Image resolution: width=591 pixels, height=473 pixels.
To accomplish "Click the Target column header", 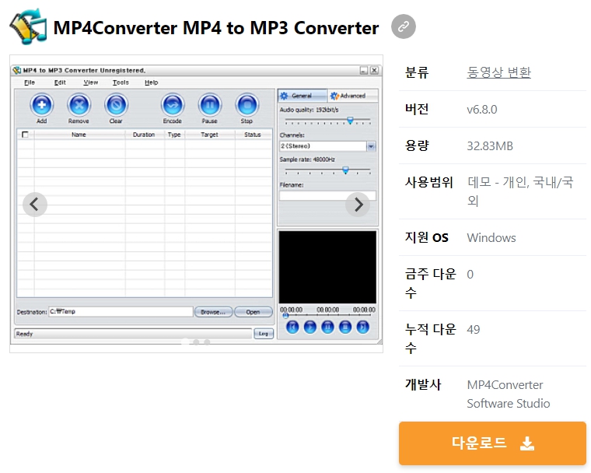I will point(209,135).
